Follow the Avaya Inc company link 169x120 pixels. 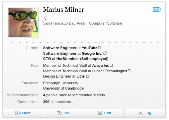101,66
